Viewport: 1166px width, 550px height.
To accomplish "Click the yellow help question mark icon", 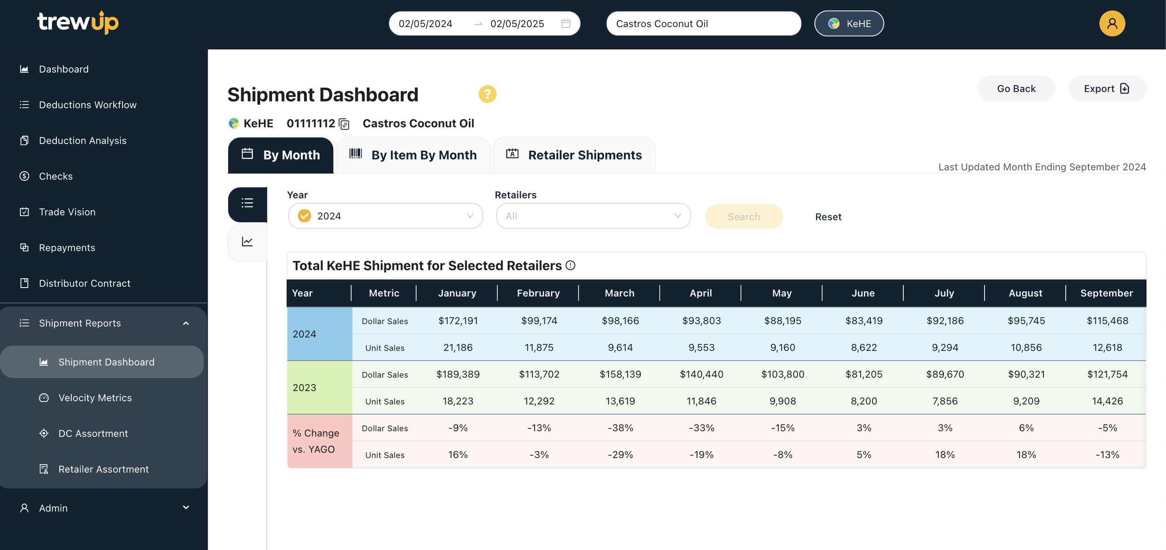I will [487, 94].
